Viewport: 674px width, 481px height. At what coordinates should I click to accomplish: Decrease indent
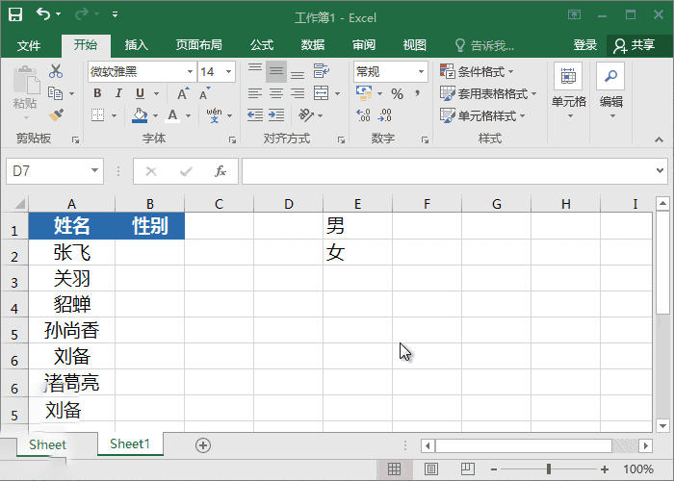[x=255, y=115]
